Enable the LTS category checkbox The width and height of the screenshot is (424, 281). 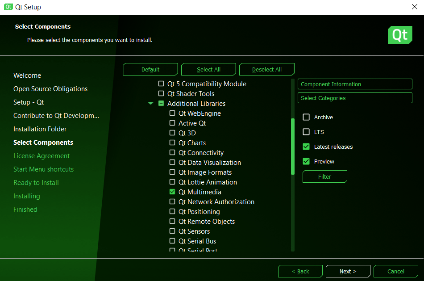click(x=306, y=132)
